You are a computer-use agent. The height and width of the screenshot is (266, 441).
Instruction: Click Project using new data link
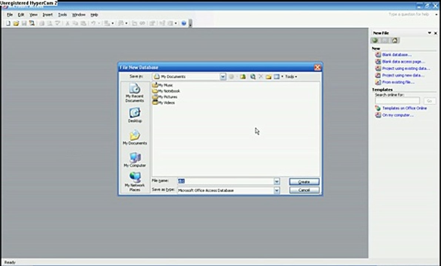403,75
